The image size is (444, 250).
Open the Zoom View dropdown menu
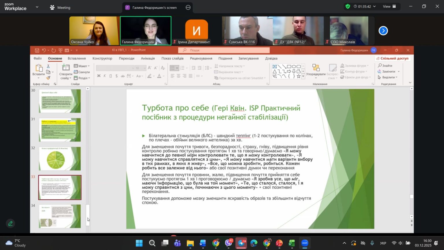pyautogui.click(x=389, y=6)
